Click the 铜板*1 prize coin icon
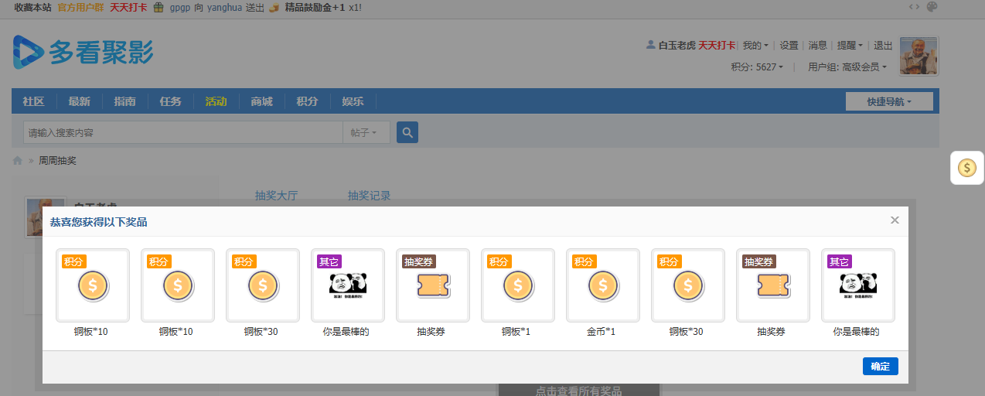This screenshot has height=396, width=985. 517,285
